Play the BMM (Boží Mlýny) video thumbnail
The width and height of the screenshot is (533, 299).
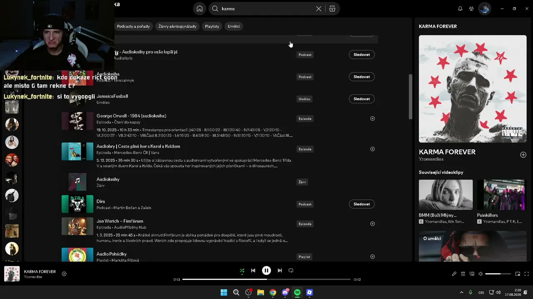point(446,195)
